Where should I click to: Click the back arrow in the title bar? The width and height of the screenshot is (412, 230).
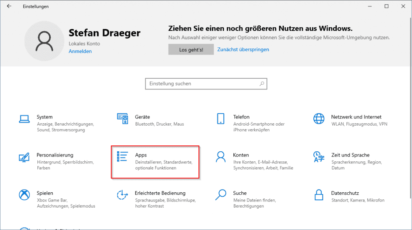[x=9, y=6]
